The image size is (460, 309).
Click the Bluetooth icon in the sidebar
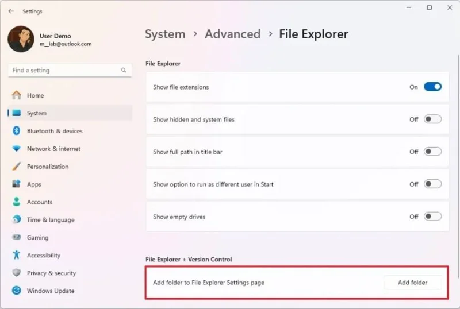coord(17,131)
